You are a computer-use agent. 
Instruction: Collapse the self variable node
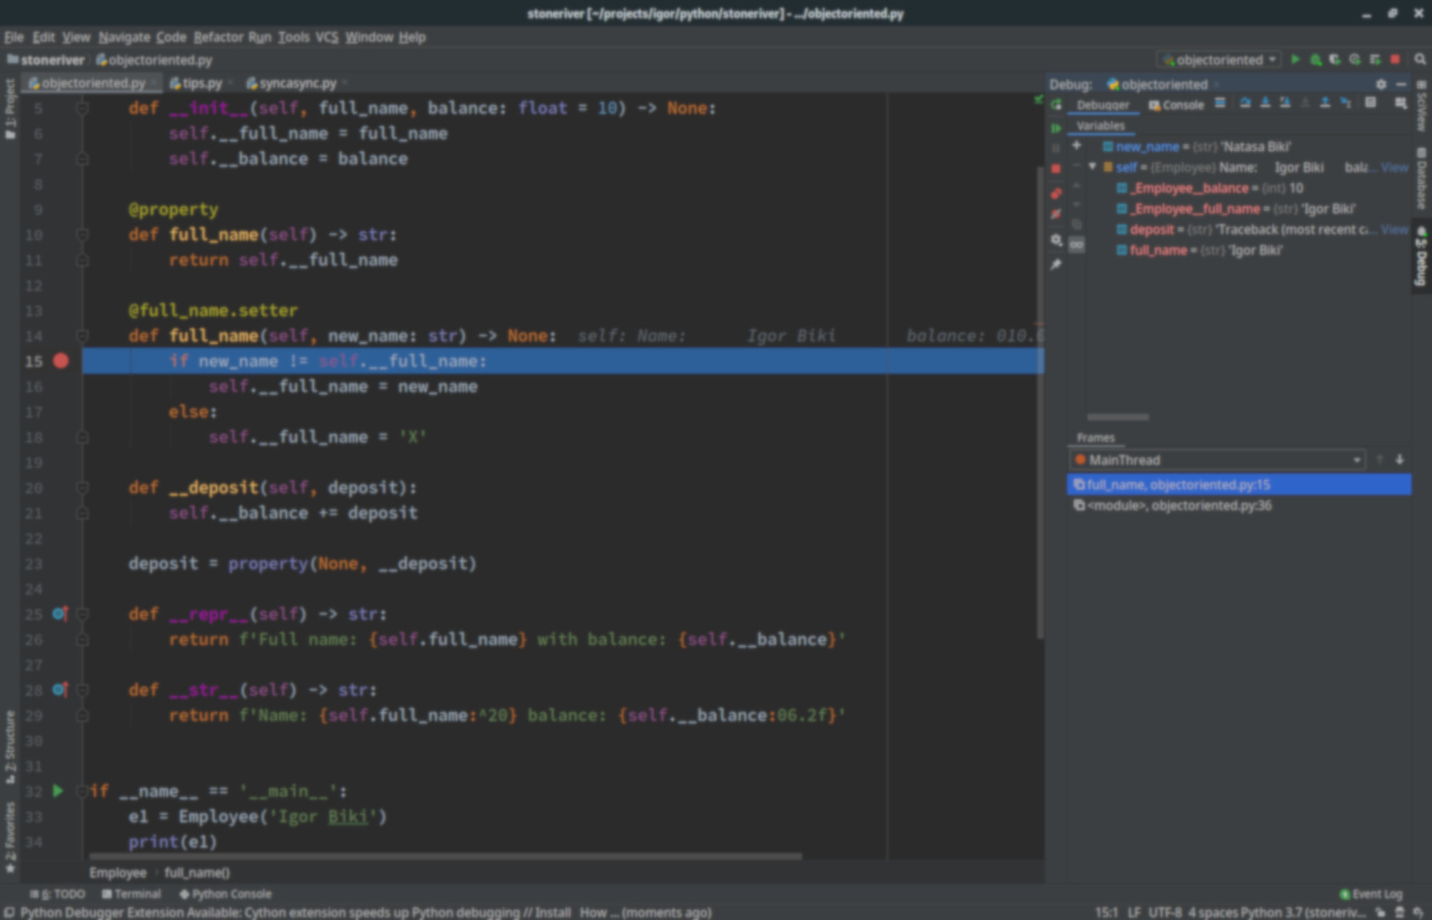click(1093, 166)
